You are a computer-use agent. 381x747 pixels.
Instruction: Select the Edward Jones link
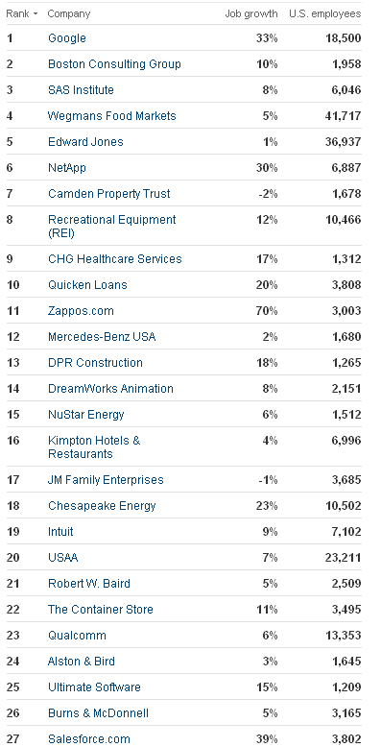pos(85,142)
